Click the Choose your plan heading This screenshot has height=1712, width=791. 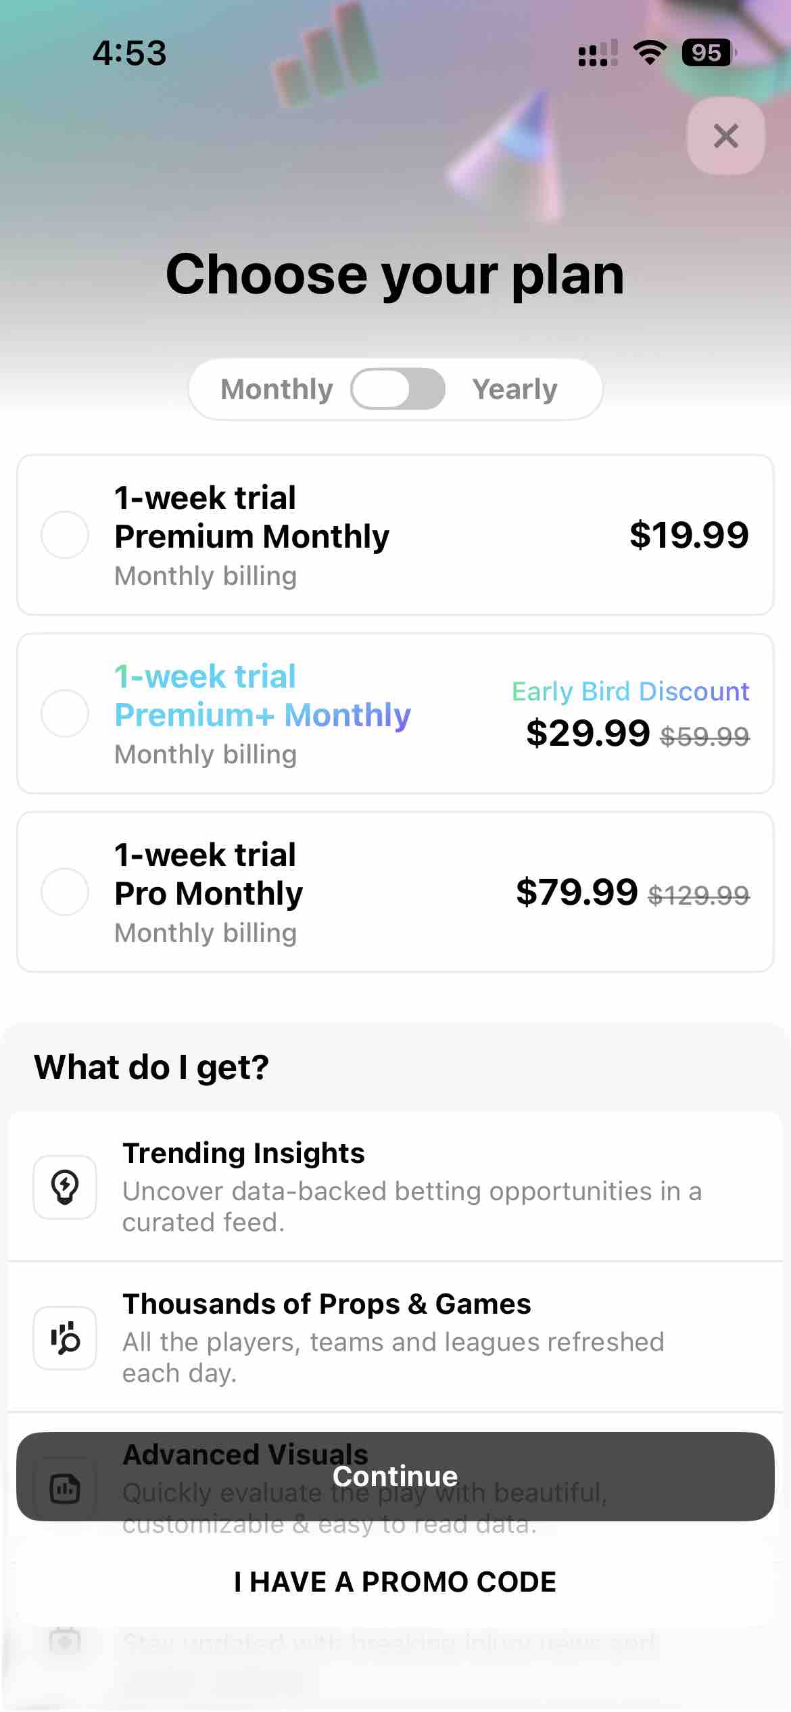coord(395,275)
